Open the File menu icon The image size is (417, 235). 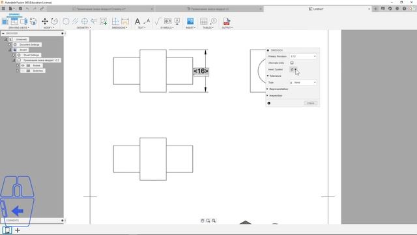coord(12,8)
